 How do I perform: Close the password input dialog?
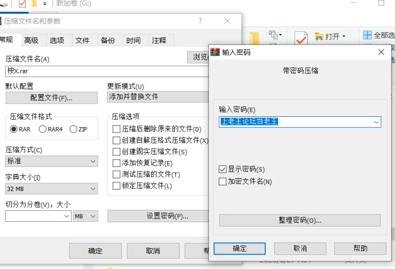[381, 52]
